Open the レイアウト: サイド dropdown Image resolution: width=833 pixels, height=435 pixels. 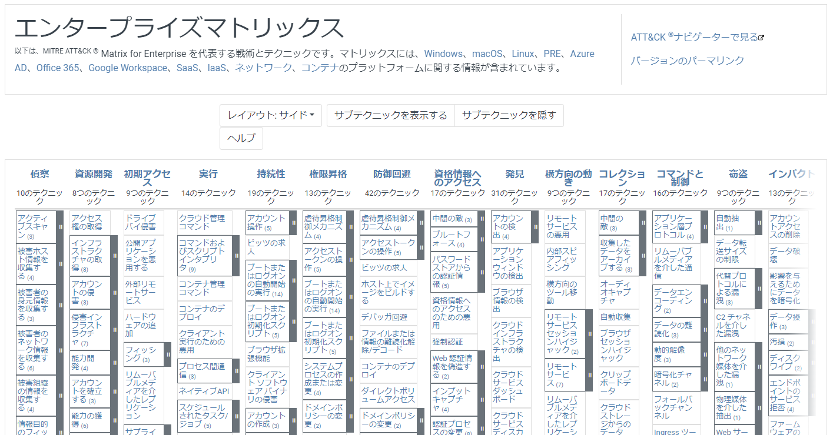point(271,115)
